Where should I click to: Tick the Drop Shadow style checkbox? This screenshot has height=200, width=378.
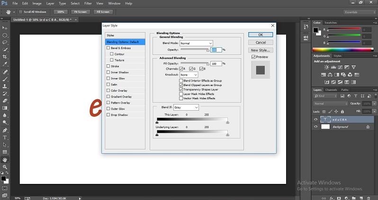pyautogui.click(x=108, y=115)
